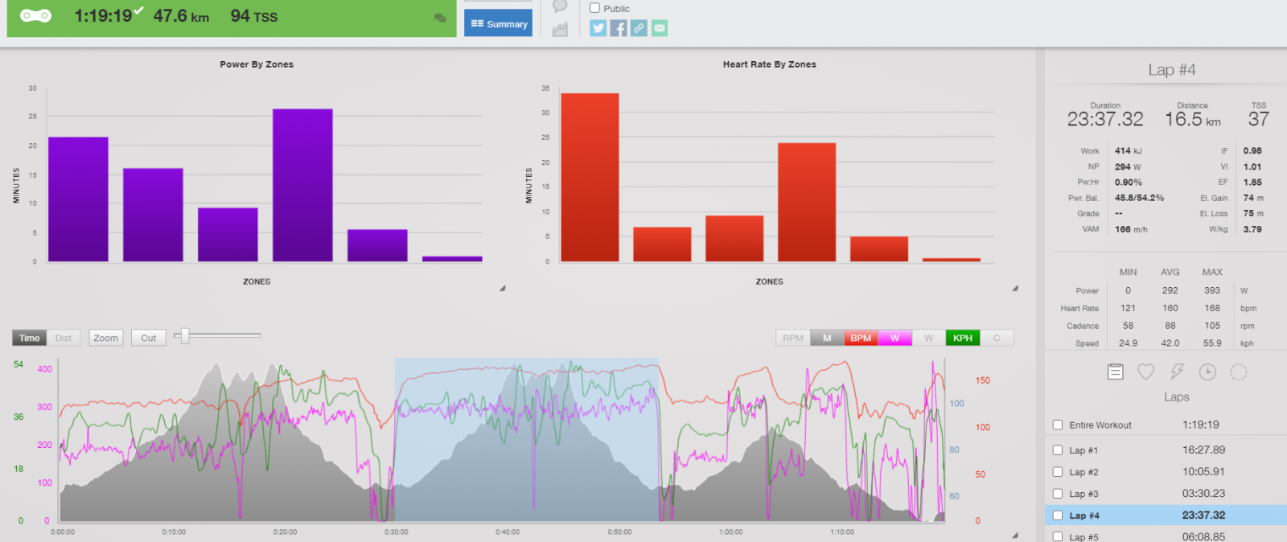Expand the timeline graph corner handle
Image resolution: width=1287 pixels, height=542 pixels.
pos(1015,535)
